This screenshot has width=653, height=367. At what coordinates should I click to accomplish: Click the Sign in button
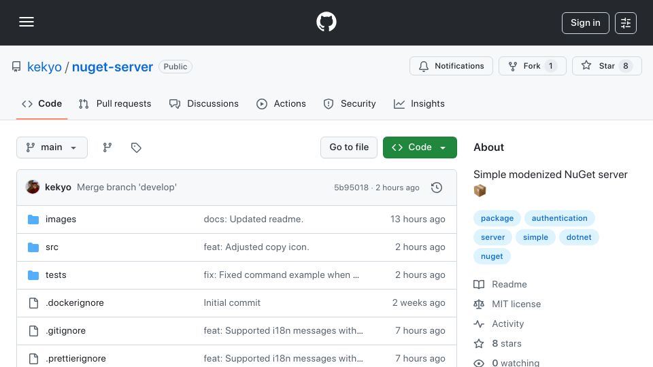coord(585,23)
